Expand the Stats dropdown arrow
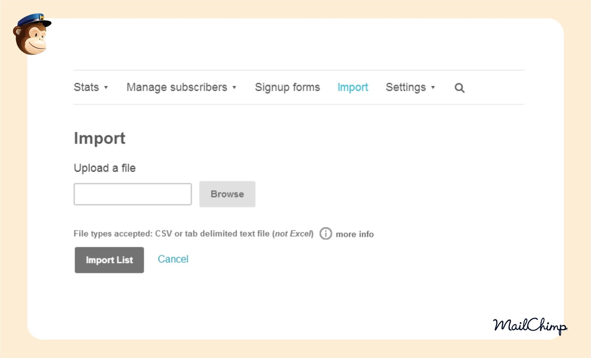Screen dimensions: 591x358 coord(106,88)
